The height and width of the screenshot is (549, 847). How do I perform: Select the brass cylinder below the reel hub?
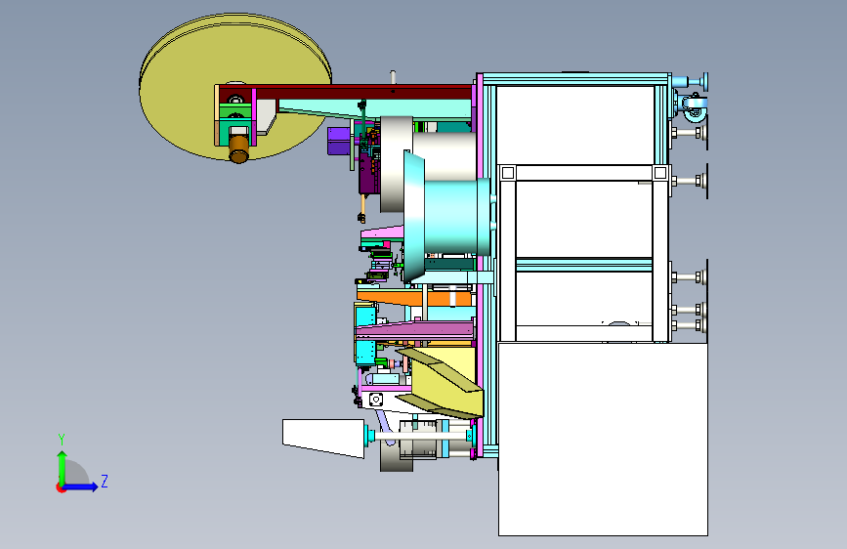238,148
